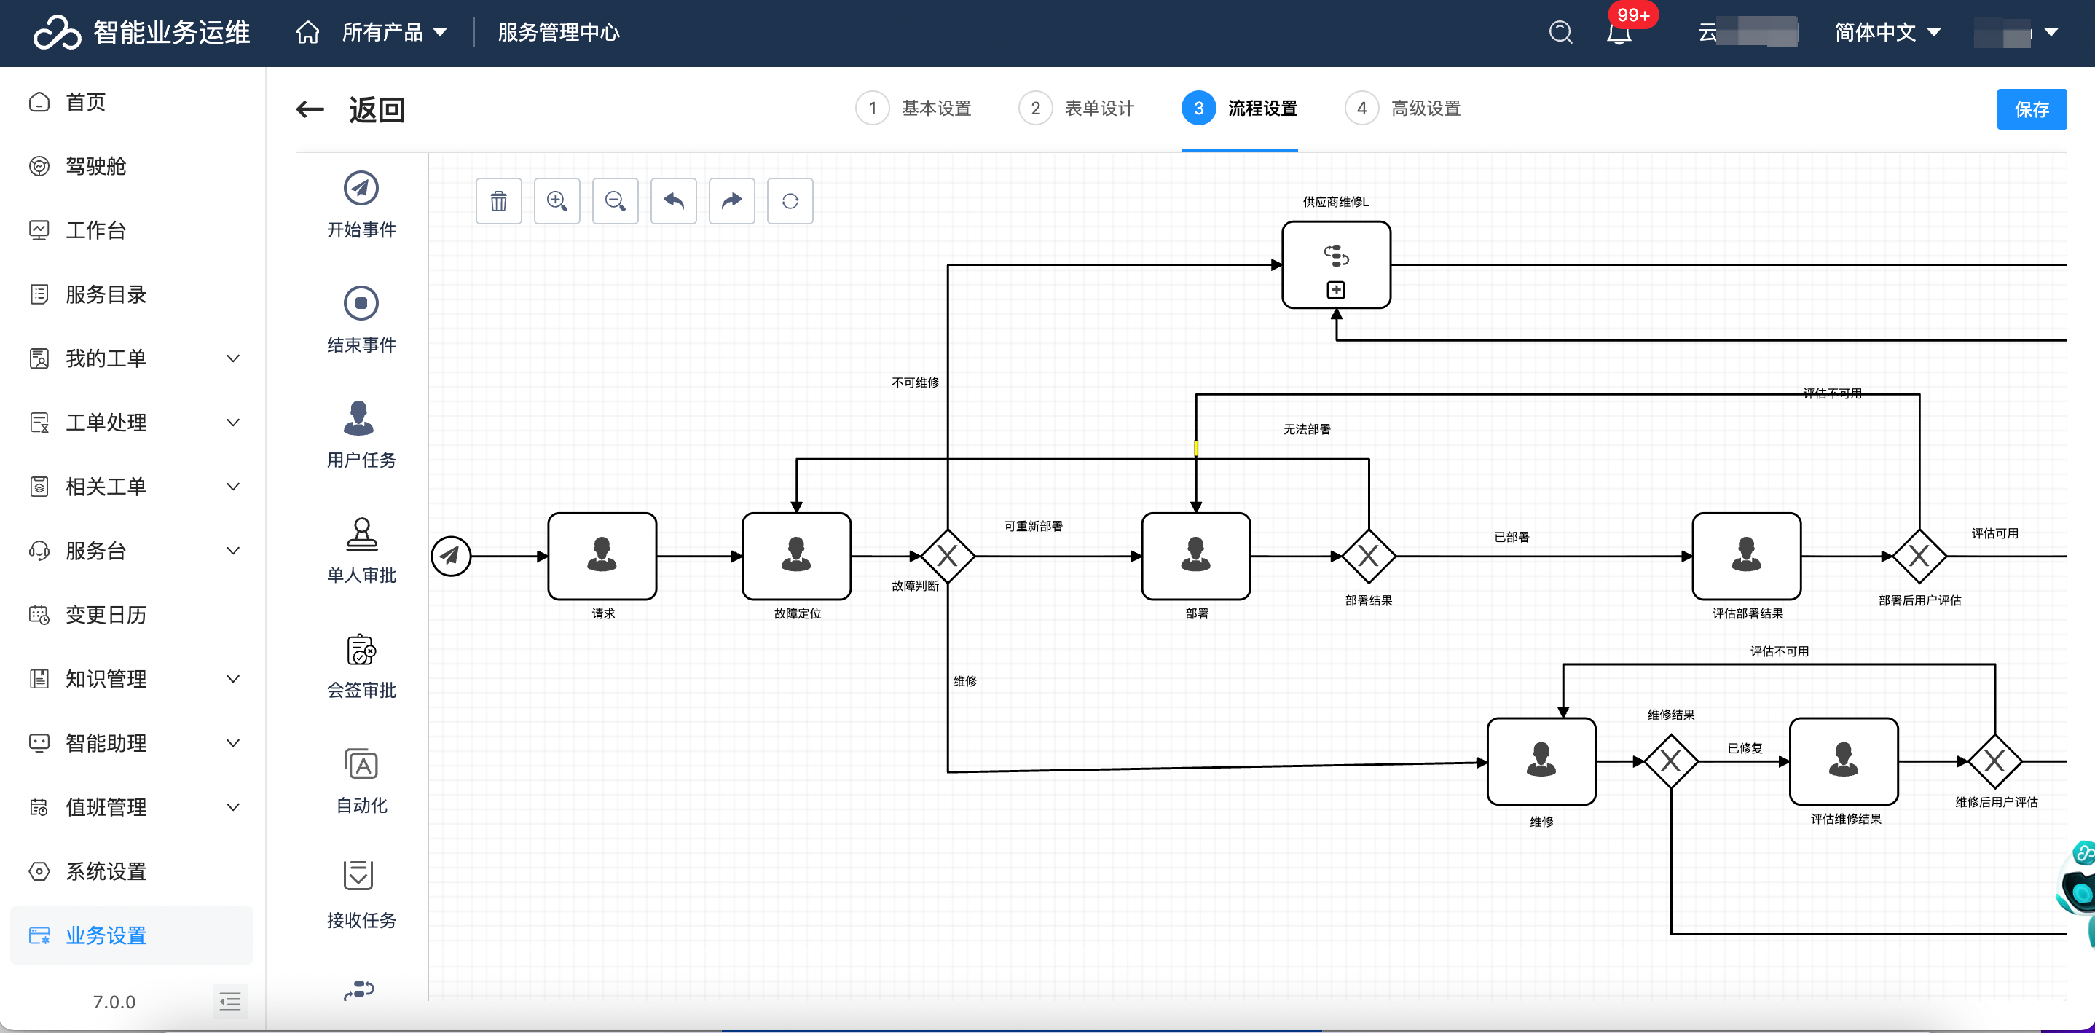Click the zoom in magnifier icon
2095x1033 pixels.
(x=557, y=201)
